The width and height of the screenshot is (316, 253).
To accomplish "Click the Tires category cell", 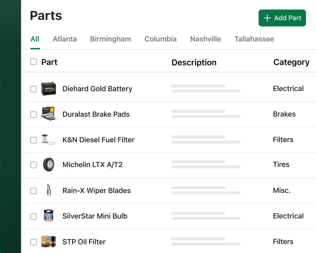I will (281, 164).
